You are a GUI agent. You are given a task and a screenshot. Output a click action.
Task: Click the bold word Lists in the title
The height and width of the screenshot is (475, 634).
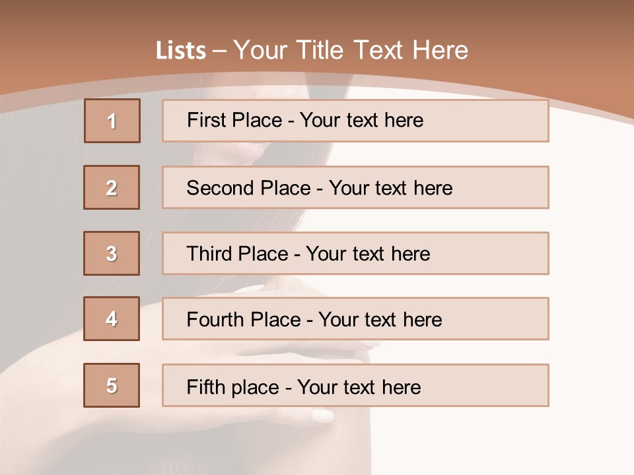[x=181, y=51]
